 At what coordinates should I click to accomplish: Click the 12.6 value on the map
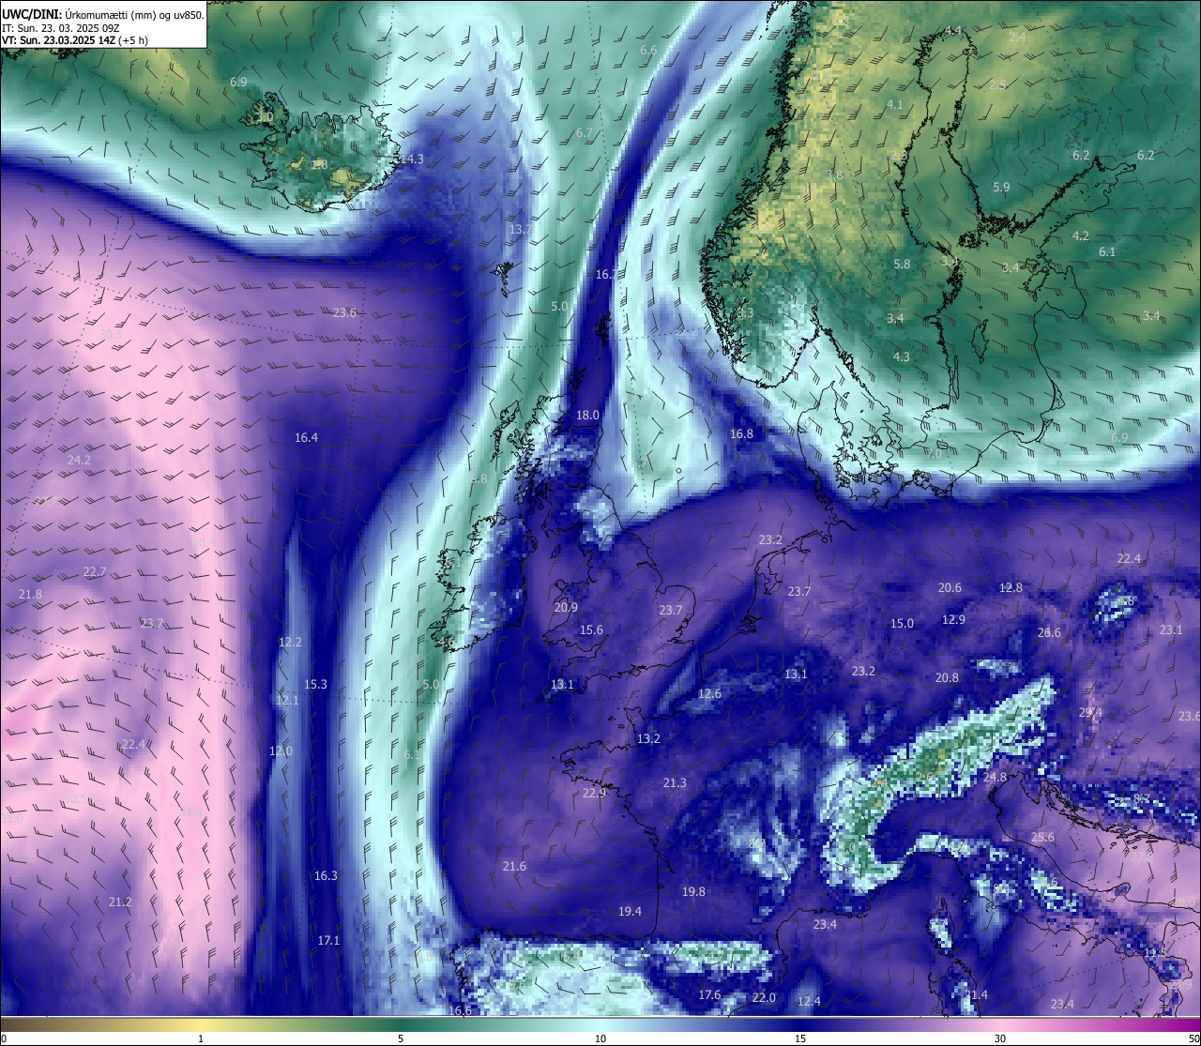(709, 694)
